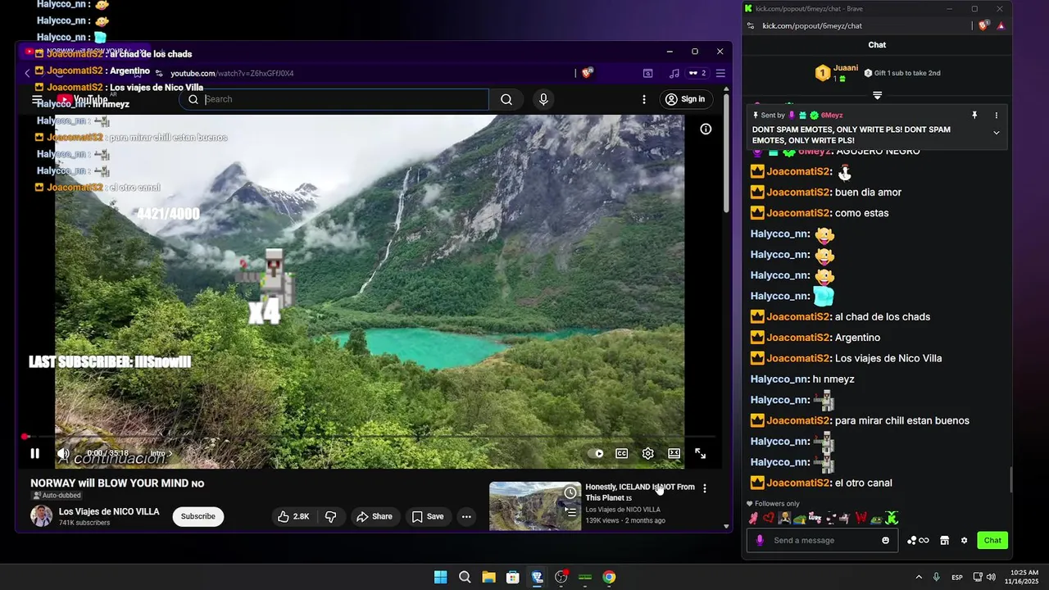The height and width of the screenshot is (590, 1049).
Task: Open YouTube player settings gear
Action: tap(648, 453)
